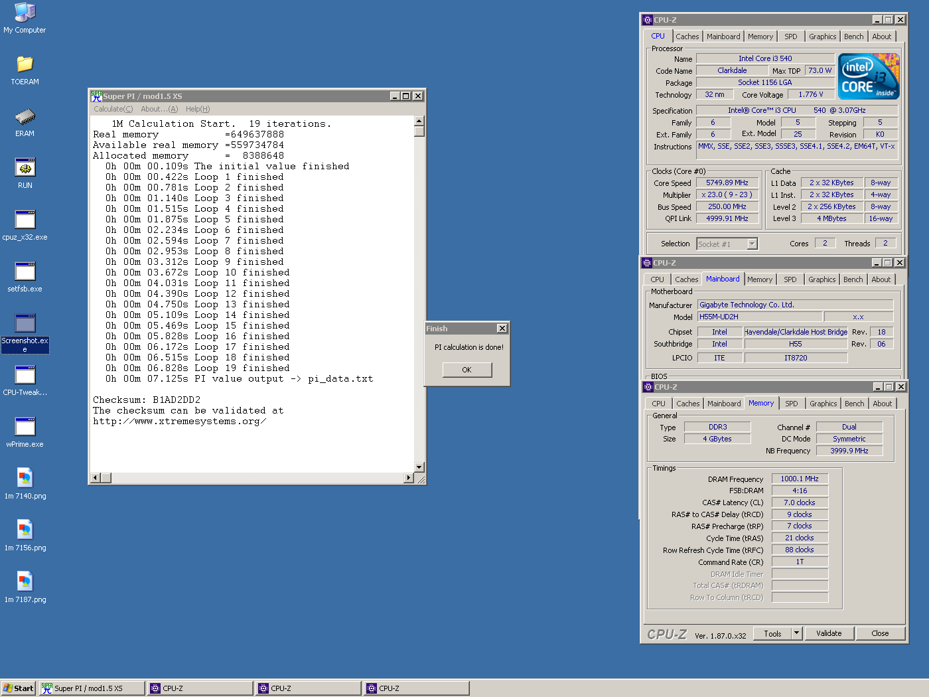Image resolution: width=929 pixels, height=697 pixels.
Task: Select CPU tab in middle Mainboard CPU-Z window
Action: [x=657, y=279]
